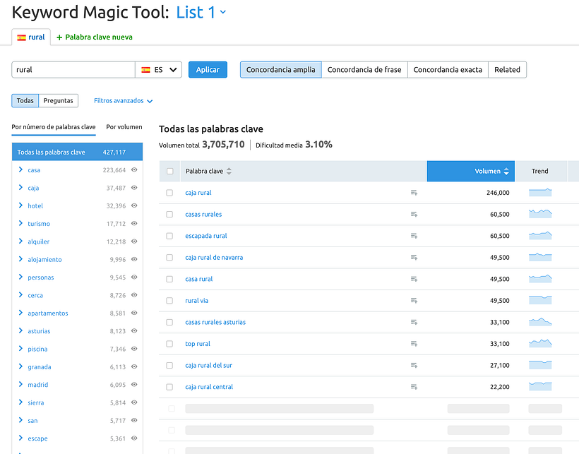Expand the 'hotel' keyword group

(x=20, y=205)
